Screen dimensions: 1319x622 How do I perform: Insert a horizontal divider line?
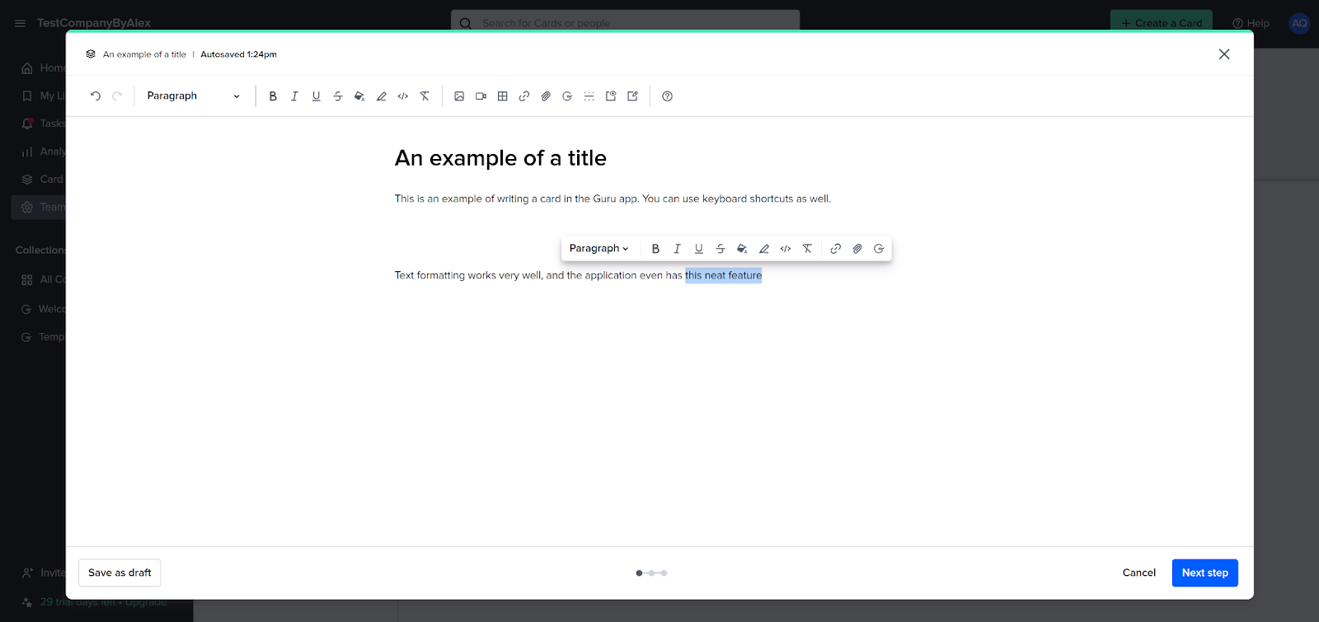pos(589,96)
